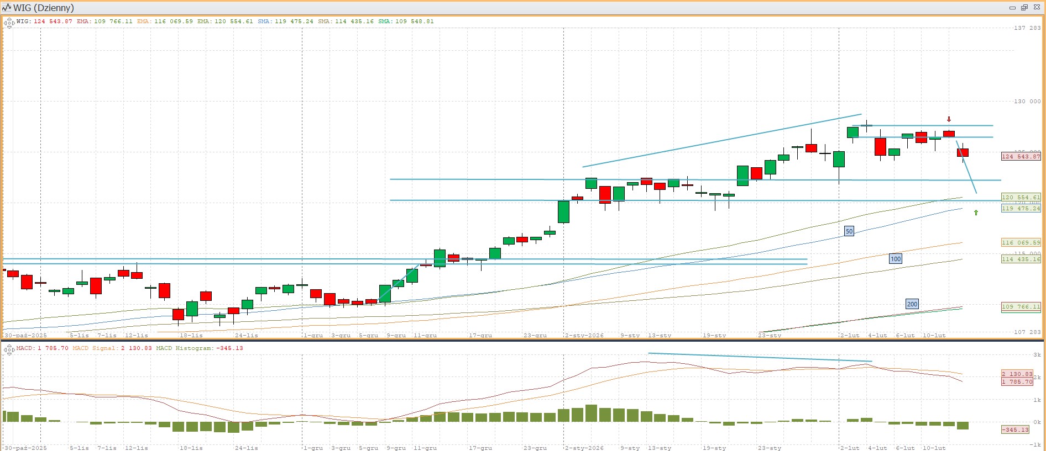Click the -345.13 histogram value tag on axis
This screenshot has width=1046, height=451.
(1017, 429)
